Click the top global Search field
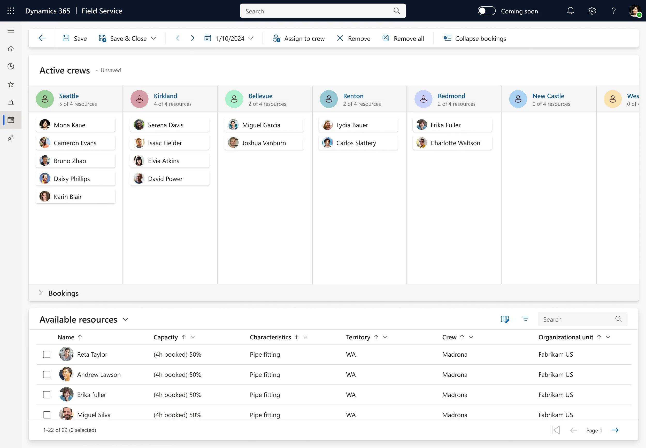The image size is (646, 448). [322, 11]
